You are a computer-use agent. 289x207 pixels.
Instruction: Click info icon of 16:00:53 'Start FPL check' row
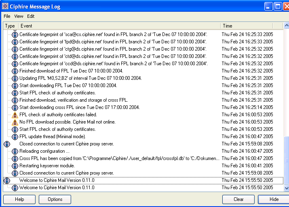15,130
